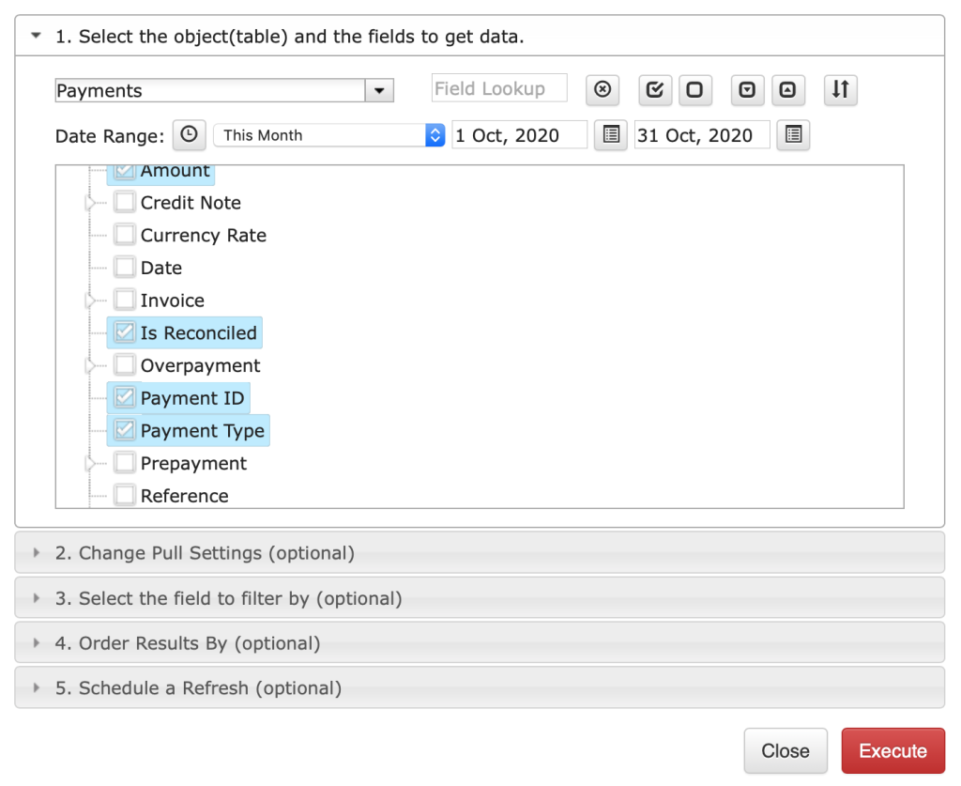Click the clear field lookup X icon
961x786 pixels.
(x=603, y=90)
